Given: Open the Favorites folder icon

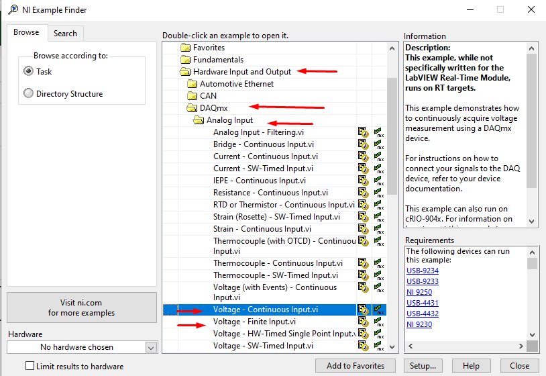Looking at the screenshot, I should [x=186, y=48].
